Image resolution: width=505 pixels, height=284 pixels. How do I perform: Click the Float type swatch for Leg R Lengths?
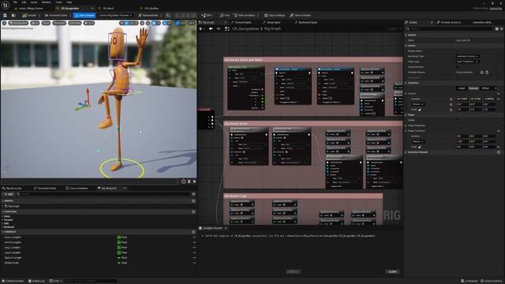point(119,252)
